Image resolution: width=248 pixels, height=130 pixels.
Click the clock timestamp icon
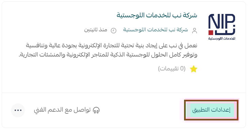click(x=113, y=30)
